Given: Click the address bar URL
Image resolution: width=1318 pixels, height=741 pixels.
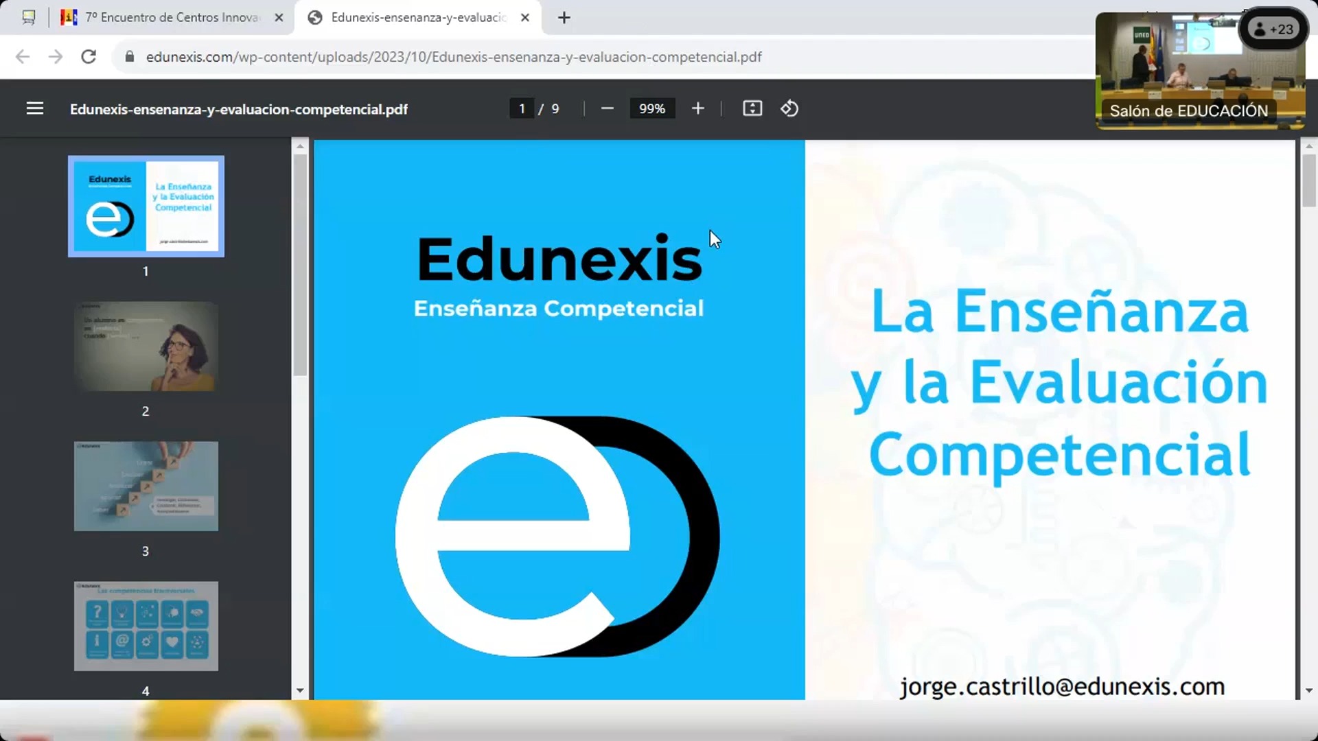Looking at the screenshot, I should click(x=454, y=57).
